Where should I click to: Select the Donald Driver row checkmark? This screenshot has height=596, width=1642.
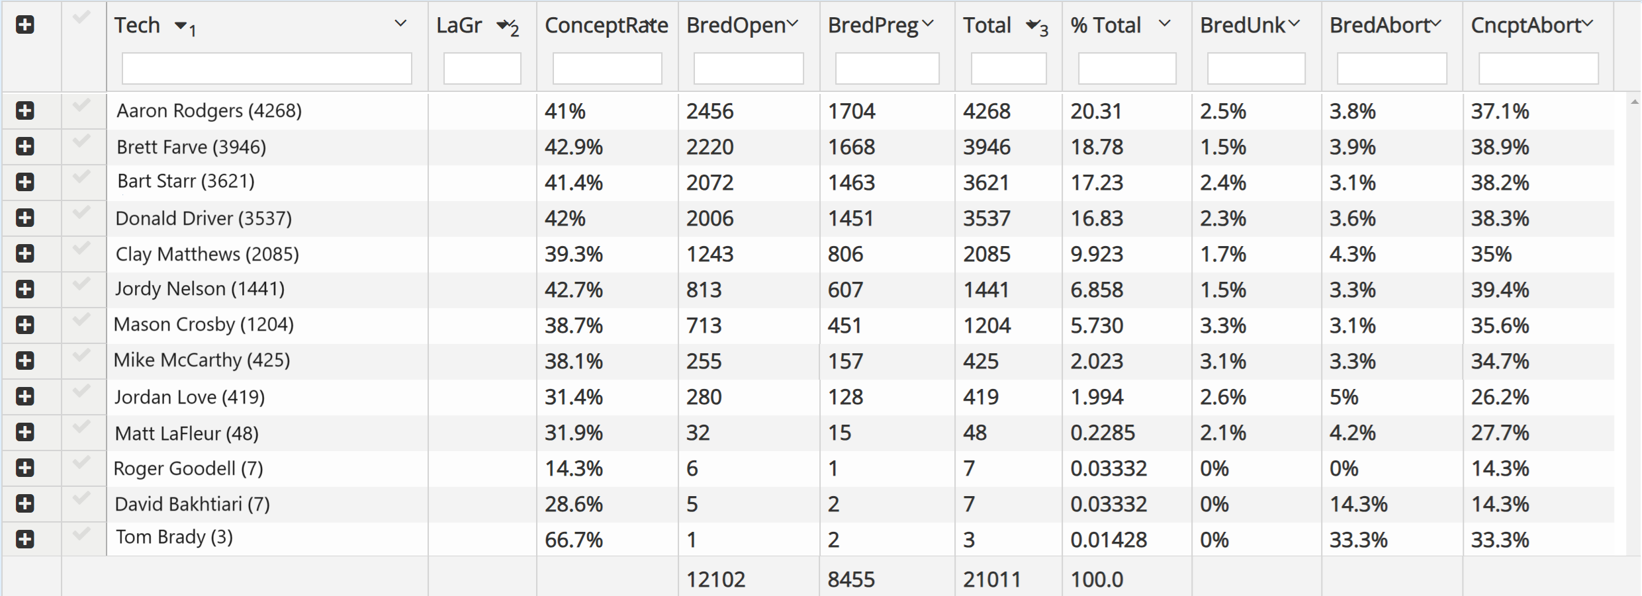pos(81,213)
